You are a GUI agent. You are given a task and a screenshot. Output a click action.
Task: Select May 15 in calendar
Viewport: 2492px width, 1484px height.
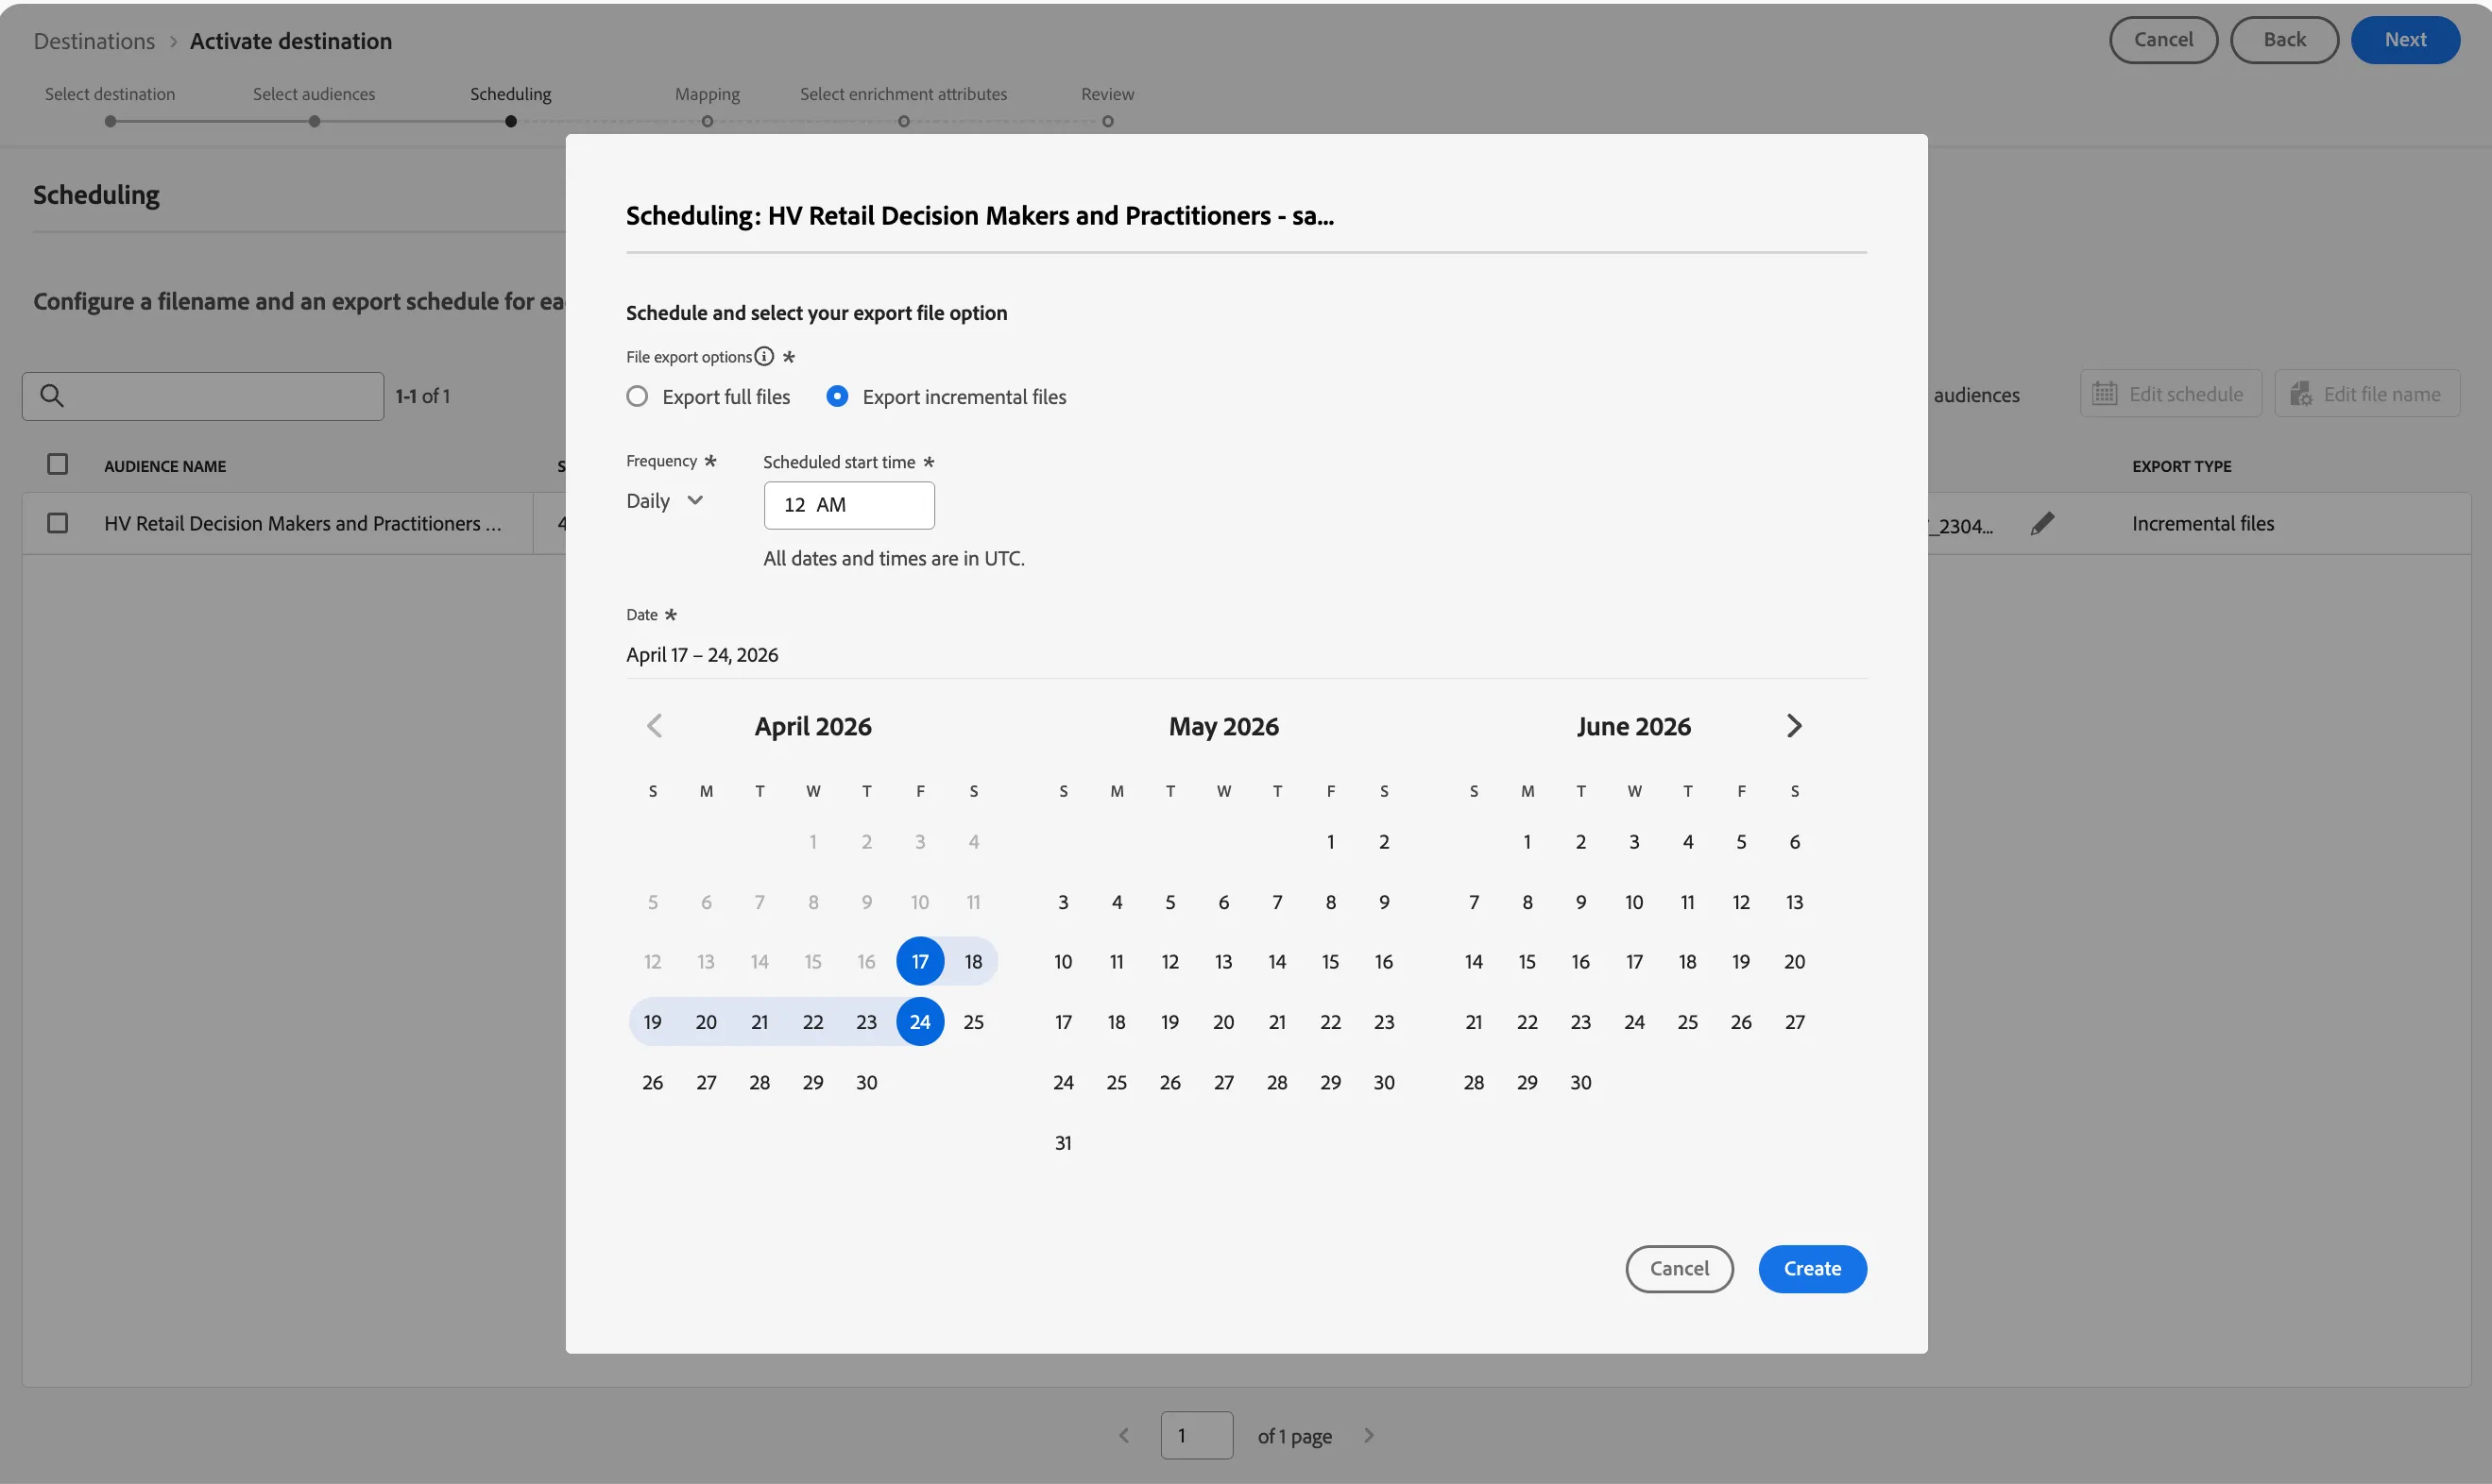1330,962
